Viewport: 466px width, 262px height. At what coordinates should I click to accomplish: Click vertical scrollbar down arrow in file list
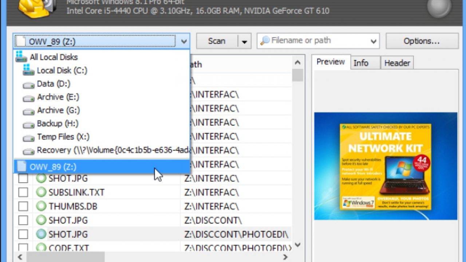coord(298,244)
